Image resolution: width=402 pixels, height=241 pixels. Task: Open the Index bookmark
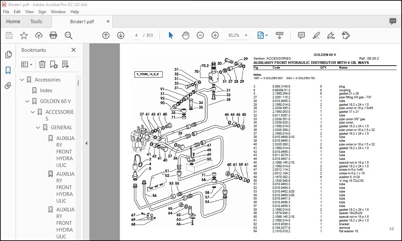coord(46,91)
